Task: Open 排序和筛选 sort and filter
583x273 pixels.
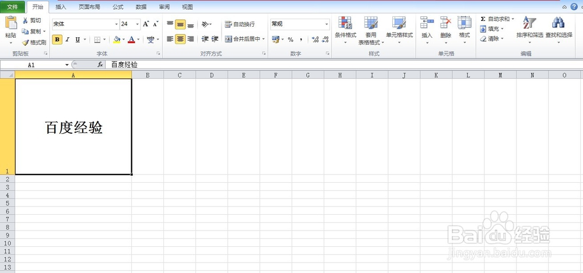Action: 529,30
